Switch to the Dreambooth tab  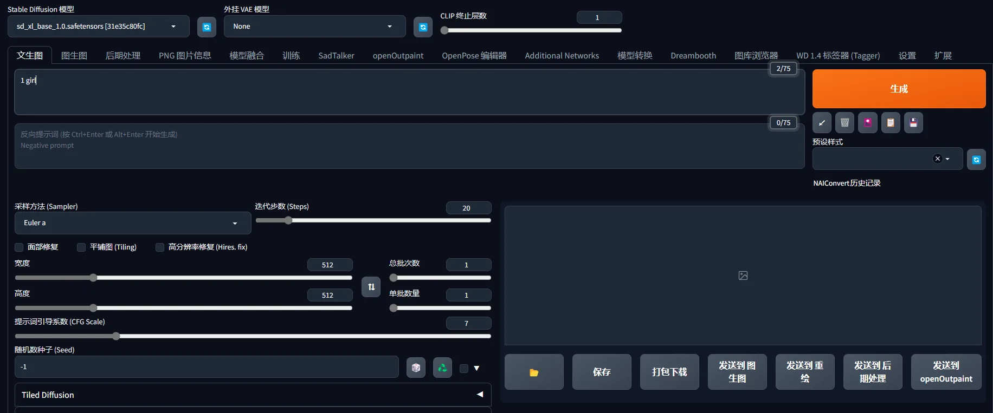(x=693, y=56)
